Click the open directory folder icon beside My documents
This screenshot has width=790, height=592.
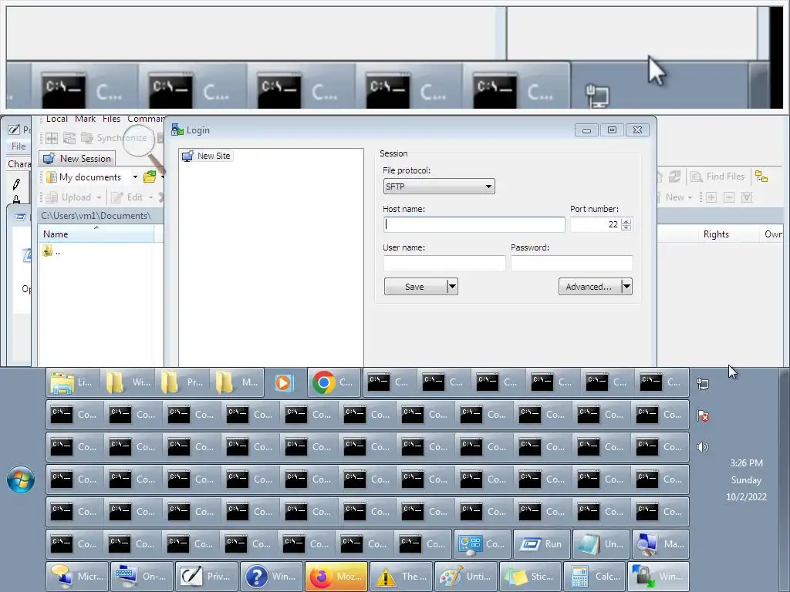click(x=150, y=177)
